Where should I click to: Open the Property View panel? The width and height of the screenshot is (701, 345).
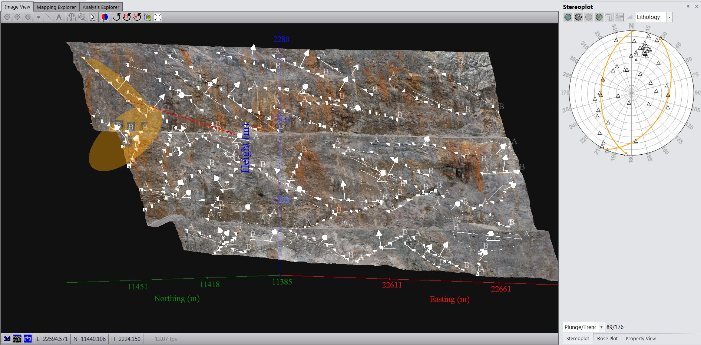tap(641, 338)
